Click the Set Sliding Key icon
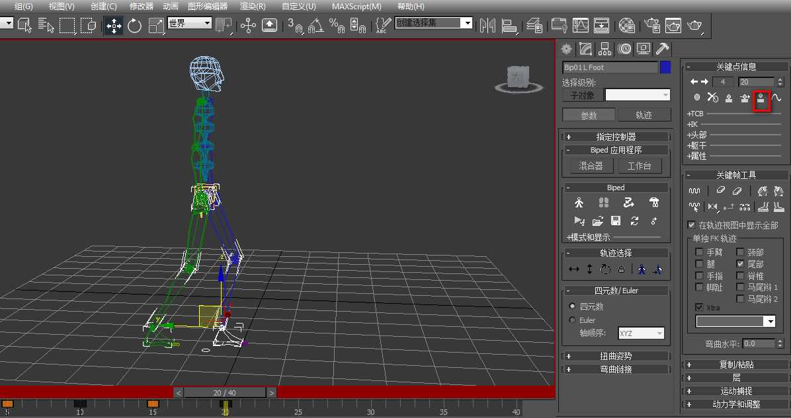The width and height of the screenshot is (791, 418). click(x=745, y=98)
